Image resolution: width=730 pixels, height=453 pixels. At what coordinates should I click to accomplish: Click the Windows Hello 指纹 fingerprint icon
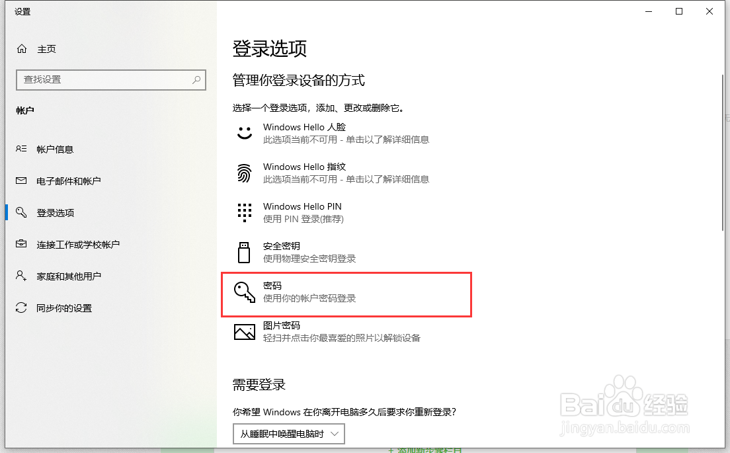[244, 173]
